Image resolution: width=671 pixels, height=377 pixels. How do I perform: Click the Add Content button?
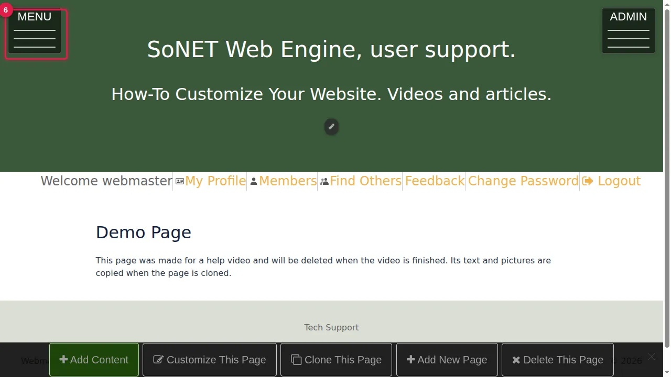click(94, 360)
